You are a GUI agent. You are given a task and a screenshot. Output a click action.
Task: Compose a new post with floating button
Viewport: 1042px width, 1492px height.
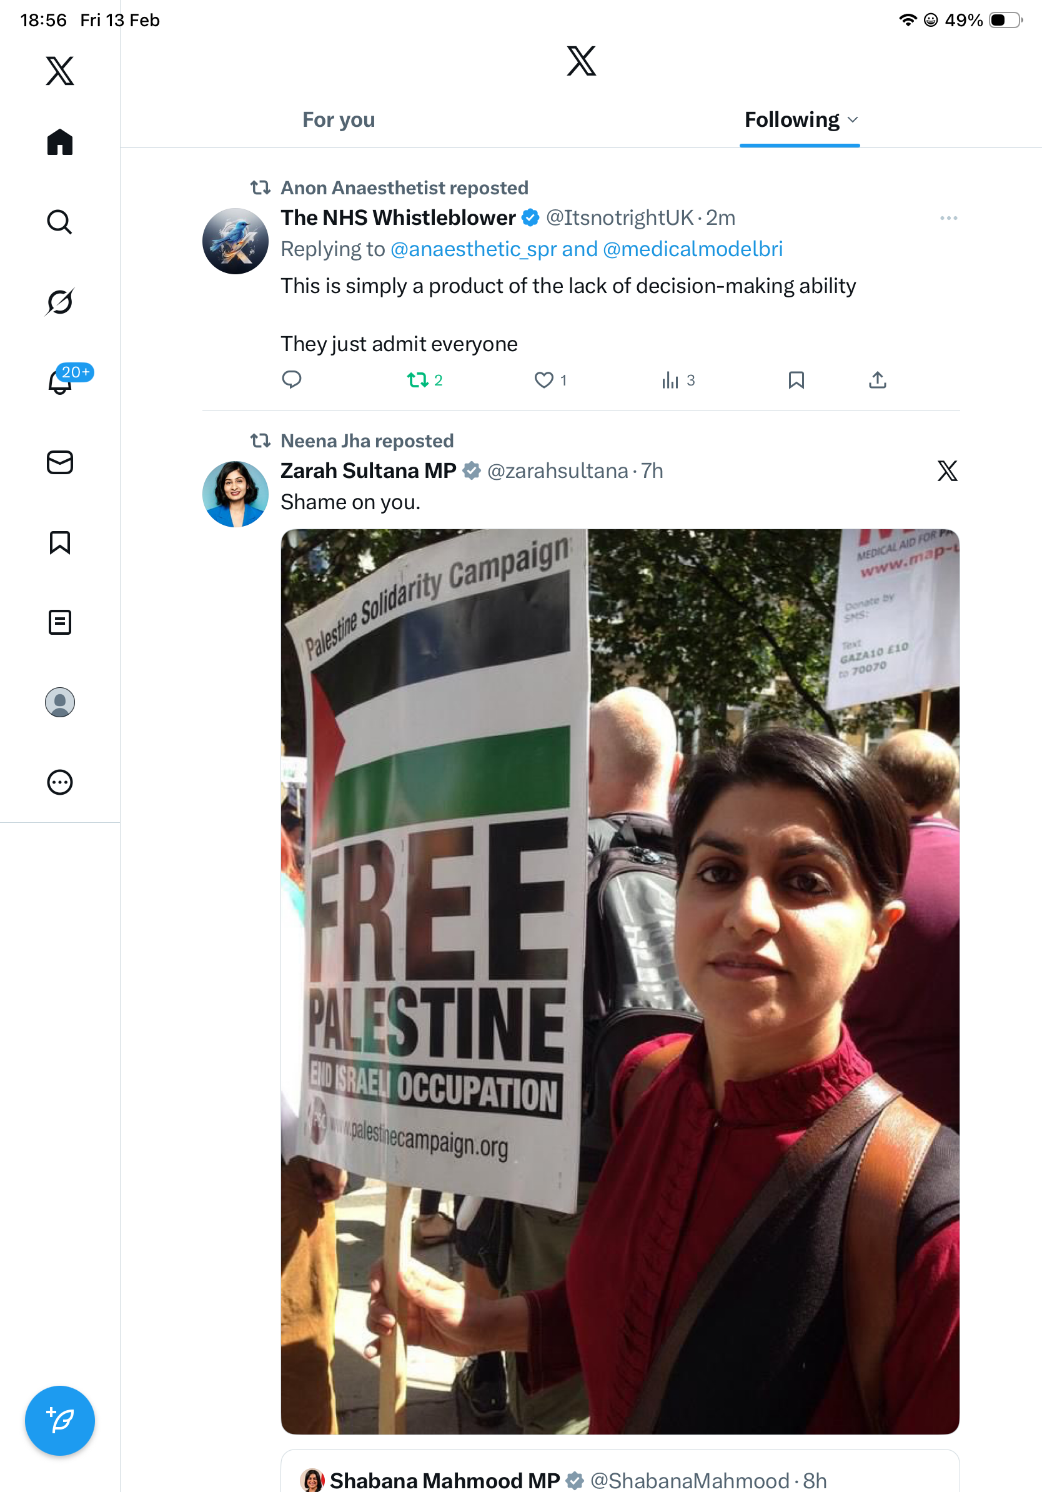click(x=60, y=1421)
